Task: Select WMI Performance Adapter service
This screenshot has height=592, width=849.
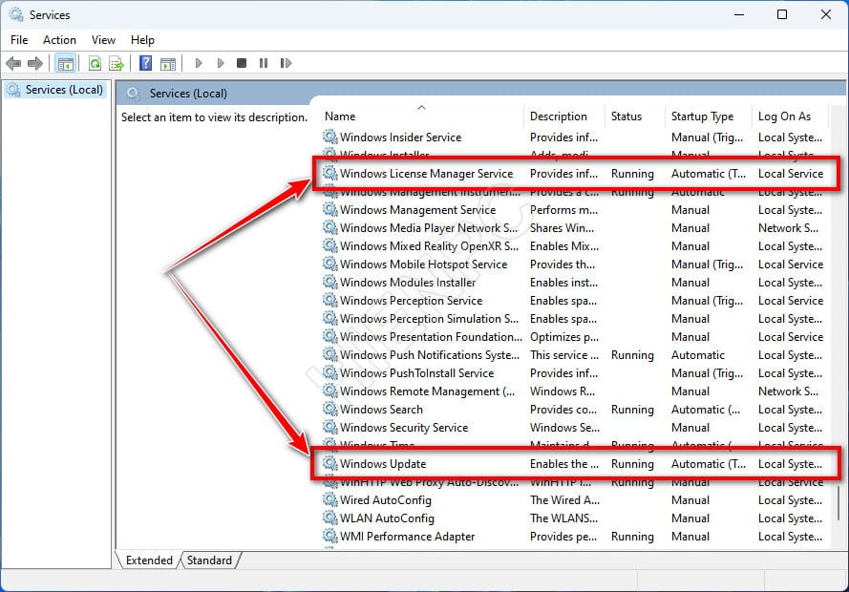Action: [x=574, y=537]
